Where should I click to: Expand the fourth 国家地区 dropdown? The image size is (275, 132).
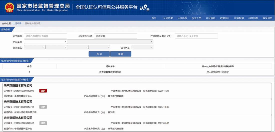tap(99, 47)
